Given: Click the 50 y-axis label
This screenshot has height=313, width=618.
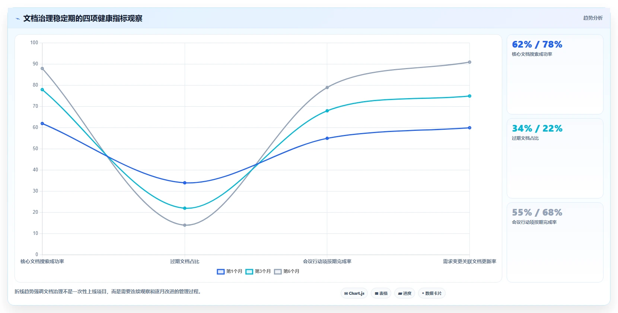Looking at the screenshot, I should [35, 149].
